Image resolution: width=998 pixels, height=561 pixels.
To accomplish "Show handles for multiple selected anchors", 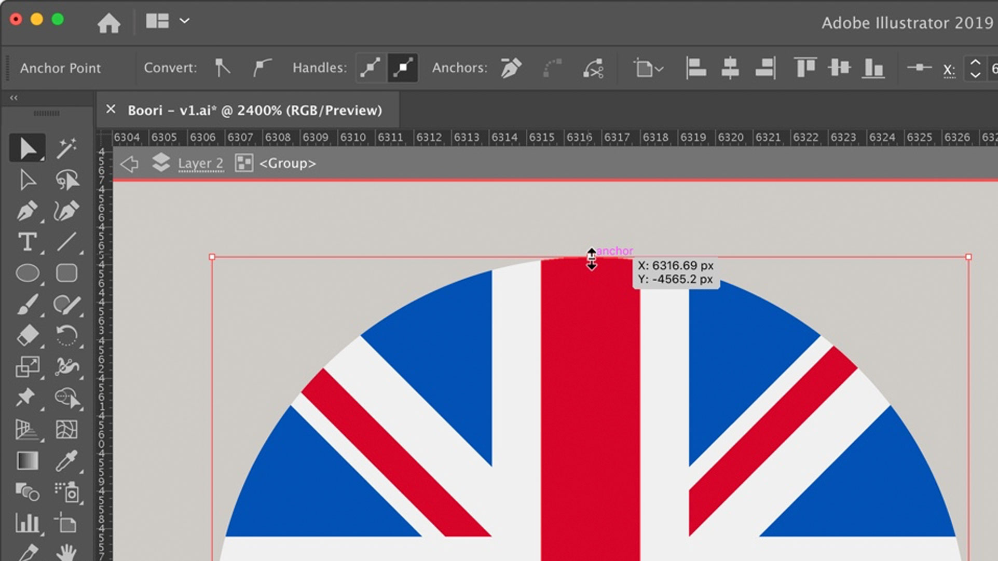I will click(371, 68).
